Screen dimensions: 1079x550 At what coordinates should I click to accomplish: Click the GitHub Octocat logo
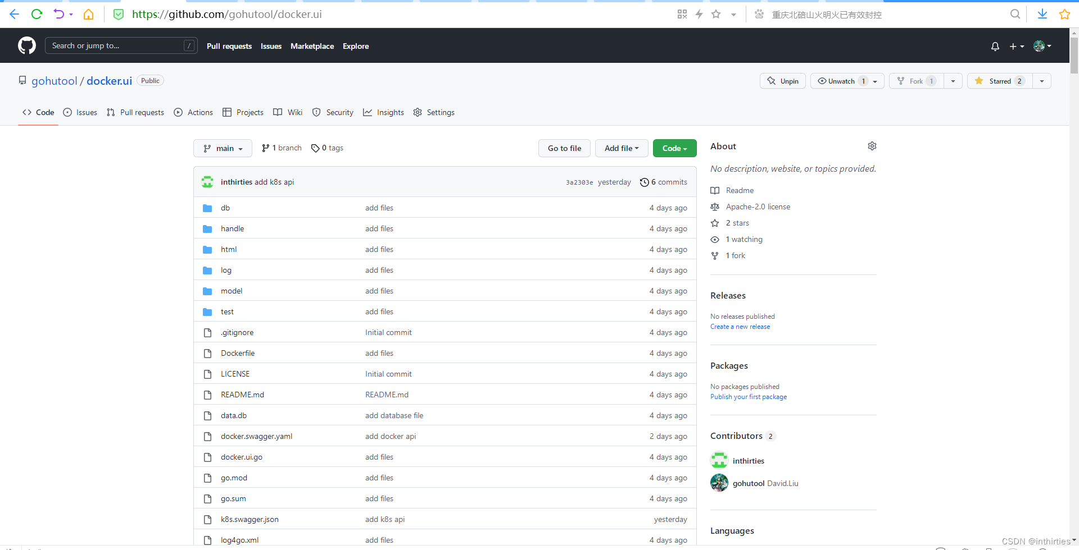[x=27, y=45]
